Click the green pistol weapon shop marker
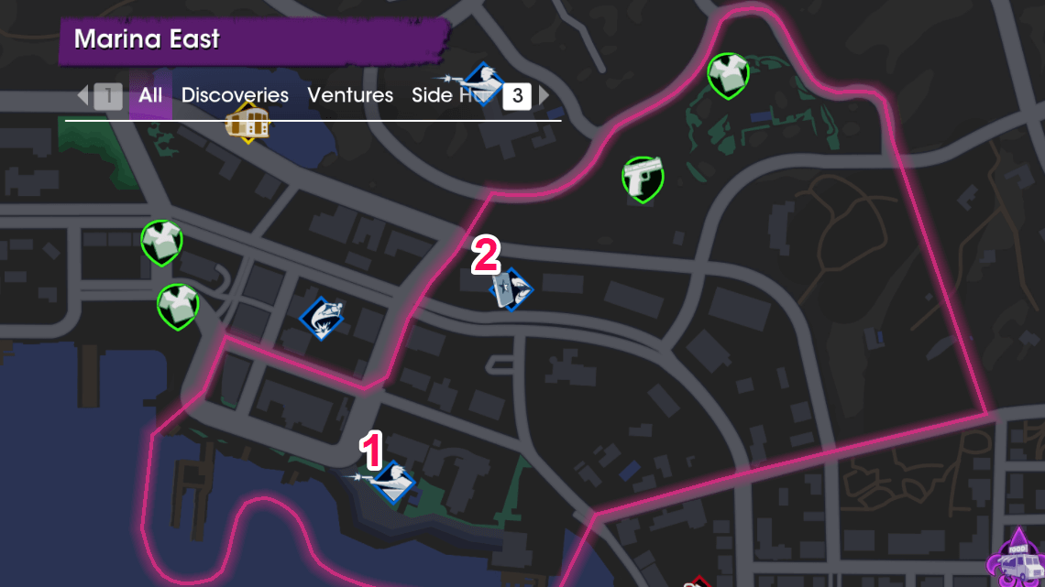 pyautogui.click(x=643, y=179)
